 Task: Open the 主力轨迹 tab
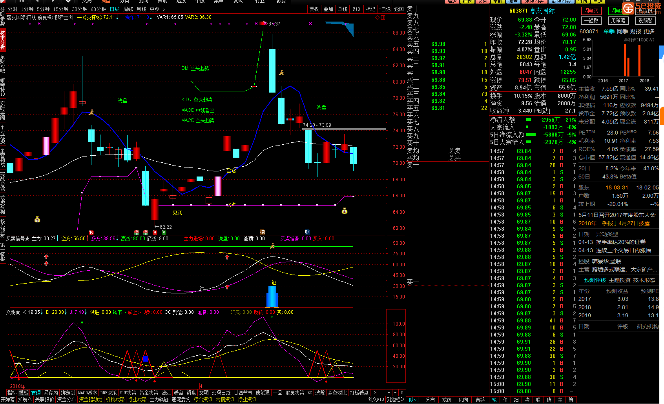(159, 399)
